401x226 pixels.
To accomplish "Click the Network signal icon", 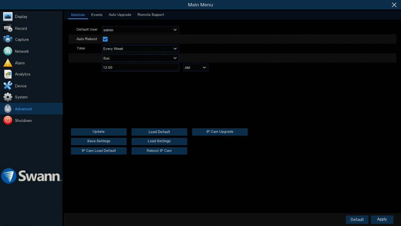I will coord(8,51).
